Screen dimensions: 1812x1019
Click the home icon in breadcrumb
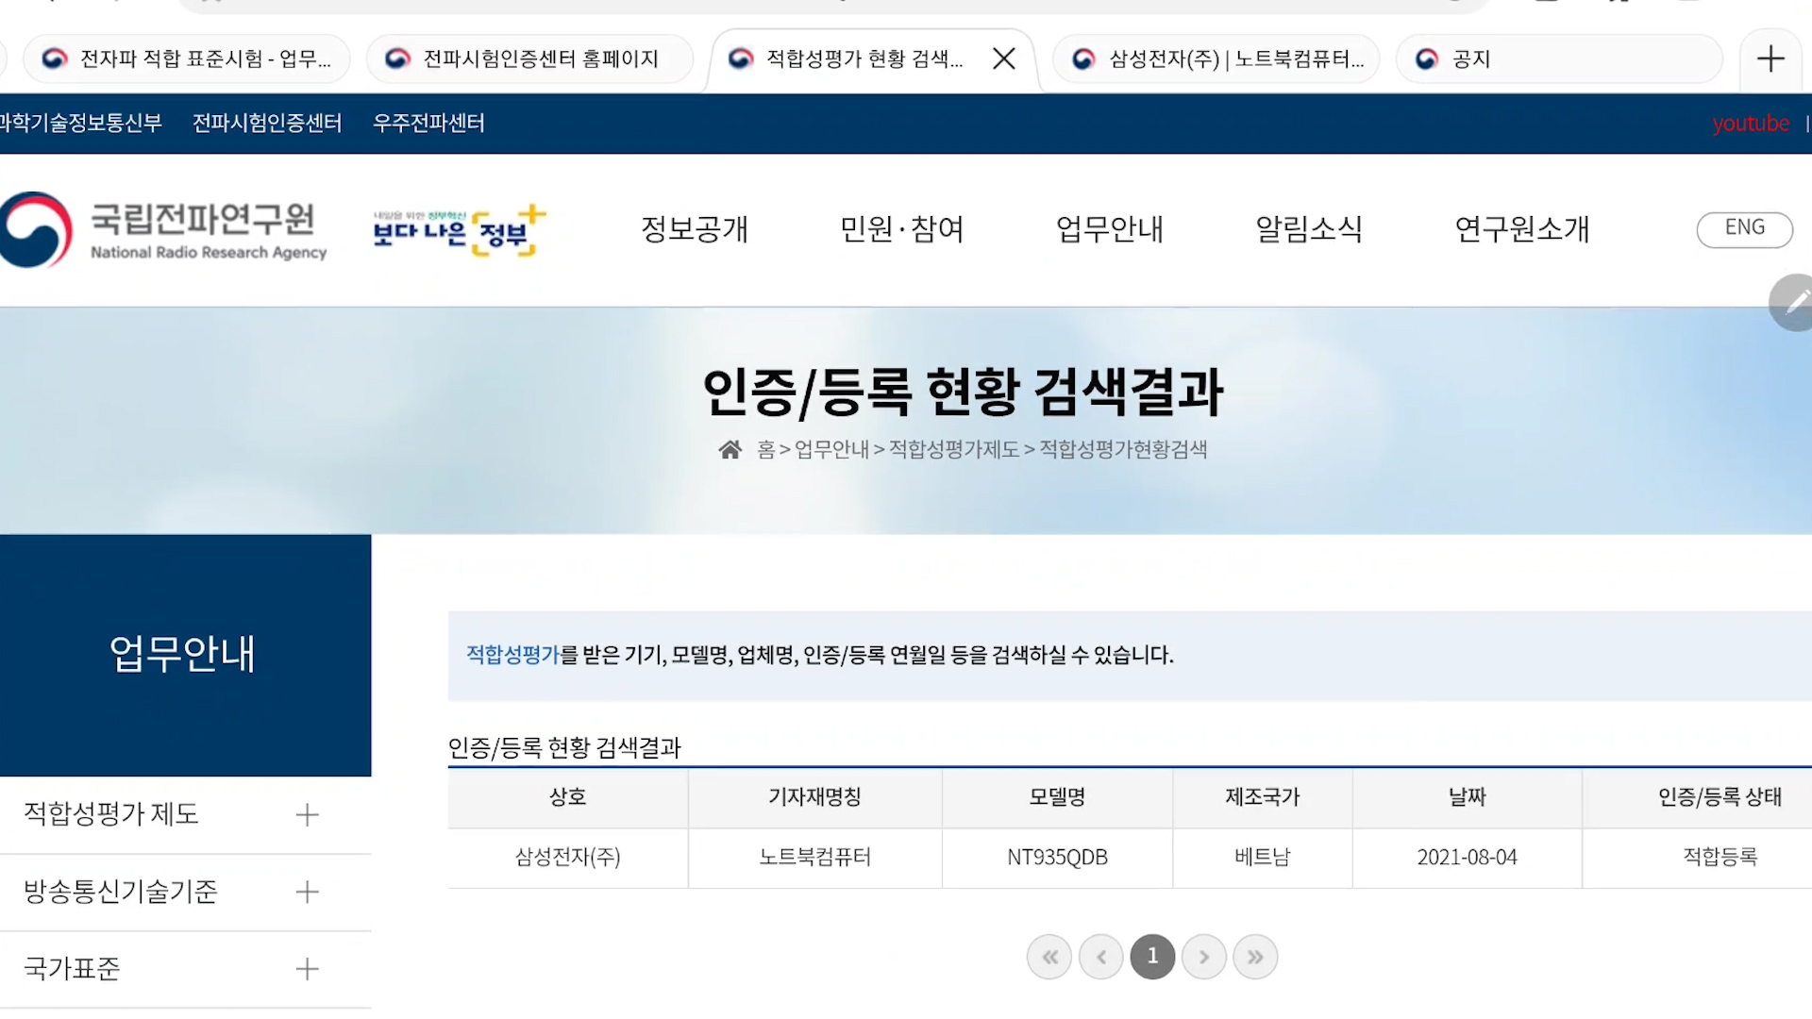click(x=730, y=450)
